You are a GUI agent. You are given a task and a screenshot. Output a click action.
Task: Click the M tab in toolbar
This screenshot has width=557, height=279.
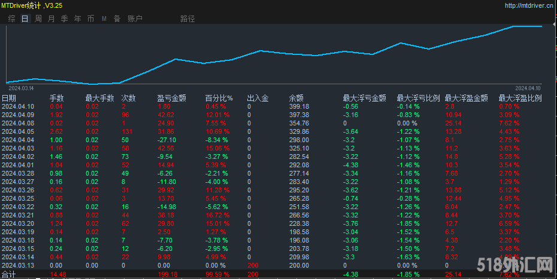(x=104, y=19)
